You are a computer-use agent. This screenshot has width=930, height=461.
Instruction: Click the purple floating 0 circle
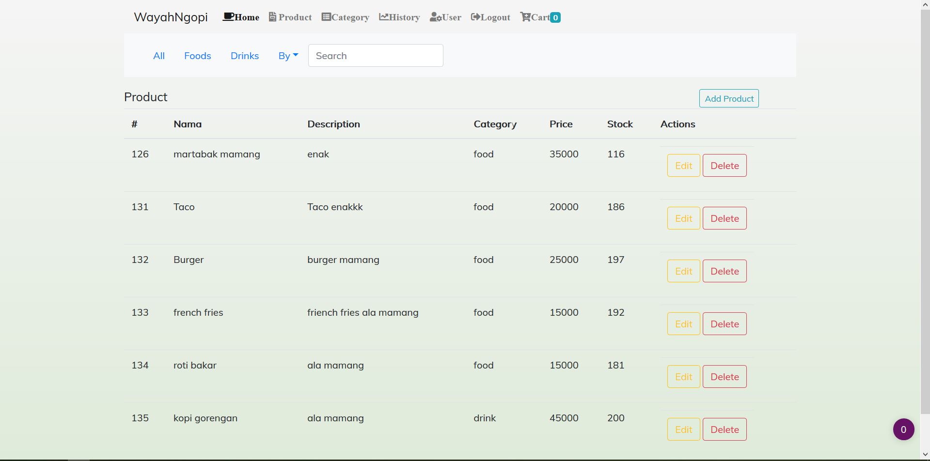pyautogui.click(x=903, y=429)
